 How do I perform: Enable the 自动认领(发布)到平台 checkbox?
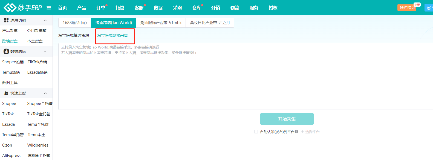(x=256, y=132)
